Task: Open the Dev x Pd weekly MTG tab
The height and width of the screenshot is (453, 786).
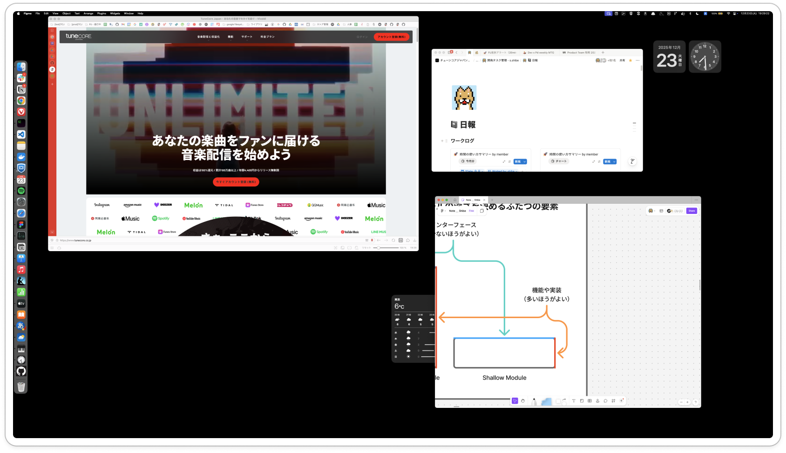Action: pyautogui.click(x=540, y=53)
